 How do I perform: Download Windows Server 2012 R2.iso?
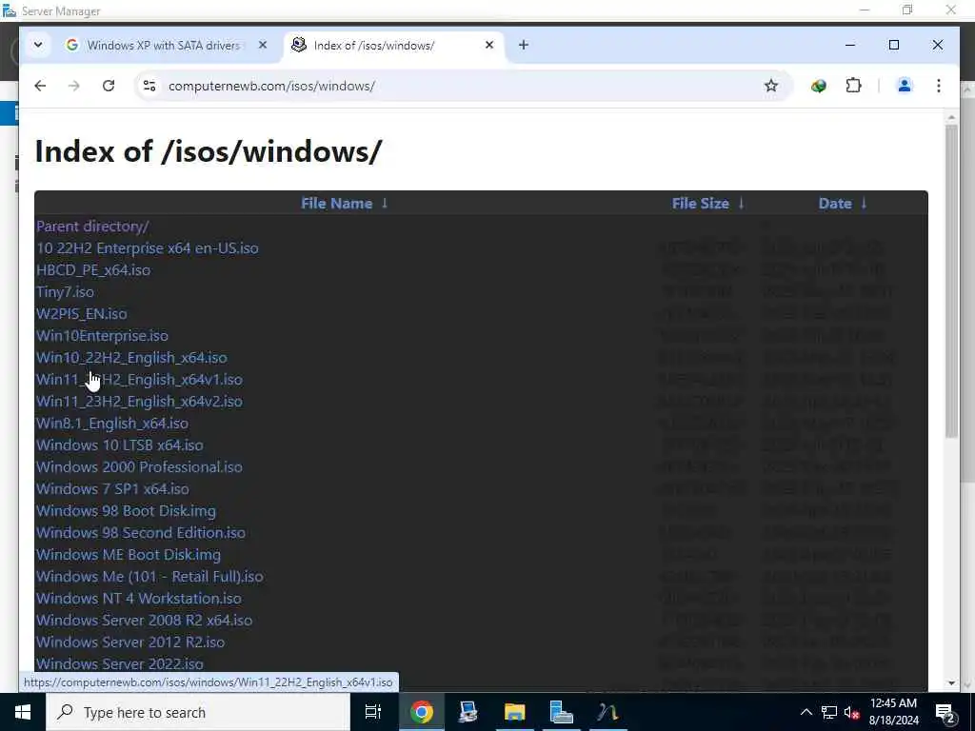click(130, 642)
